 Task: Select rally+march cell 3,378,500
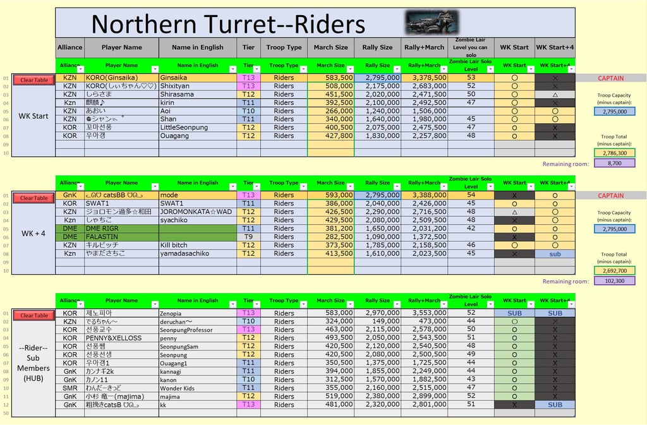(424, 78)
